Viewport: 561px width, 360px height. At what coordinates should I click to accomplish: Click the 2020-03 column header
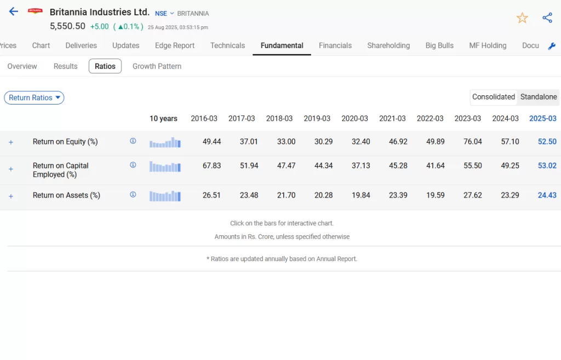pyautogui.click(x=354, y=119)
